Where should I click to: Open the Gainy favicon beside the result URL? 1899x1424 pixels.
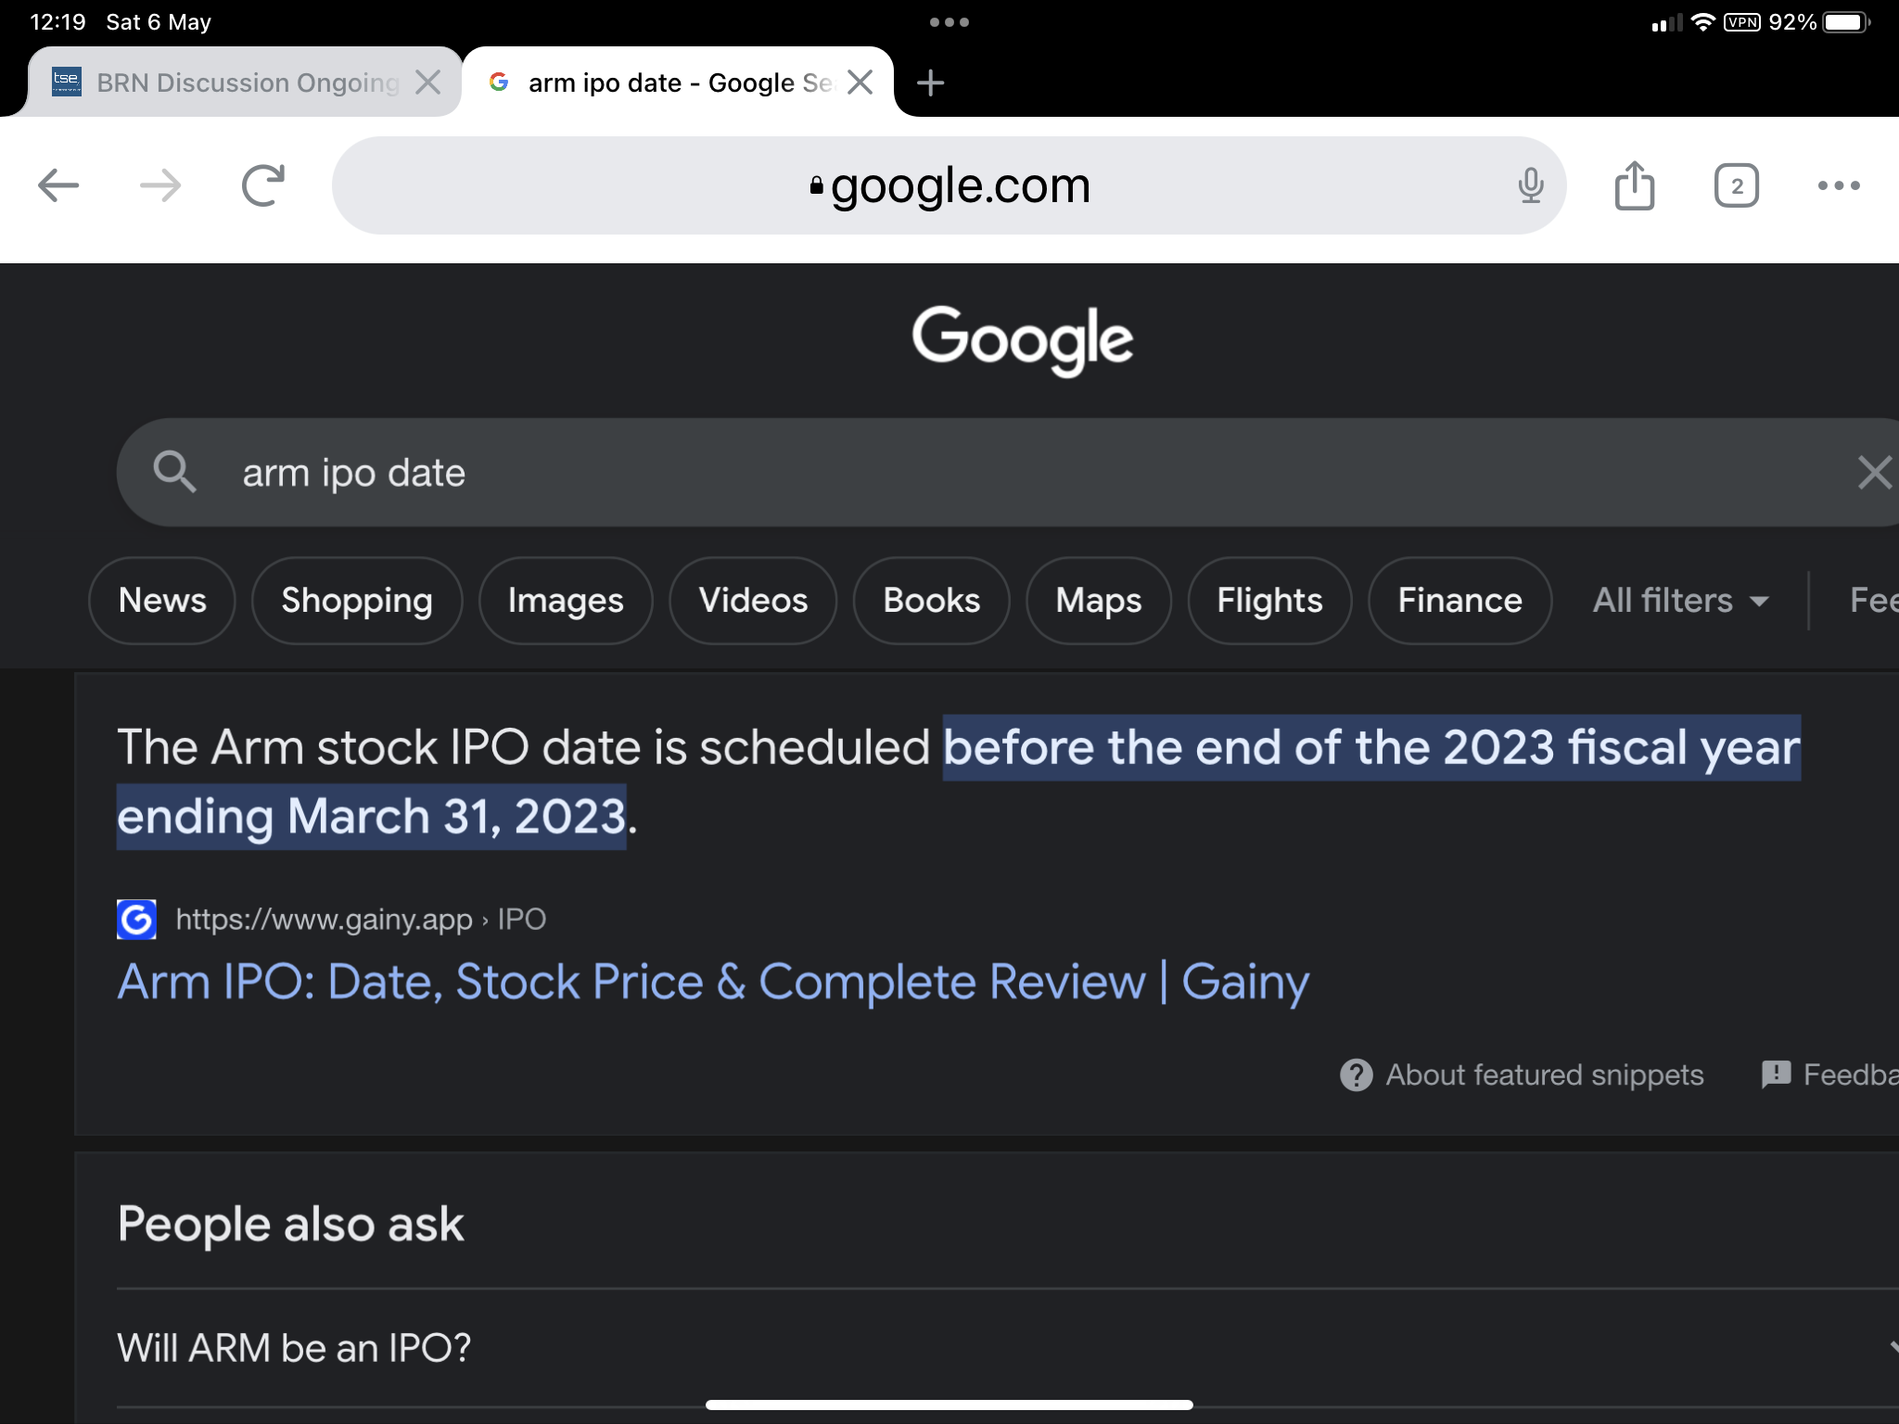point(136,920)
